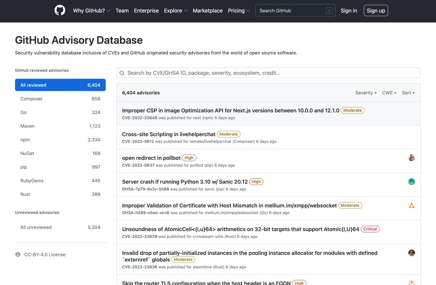Click CVE-2022-23636 identifier text

click(140, 267)
